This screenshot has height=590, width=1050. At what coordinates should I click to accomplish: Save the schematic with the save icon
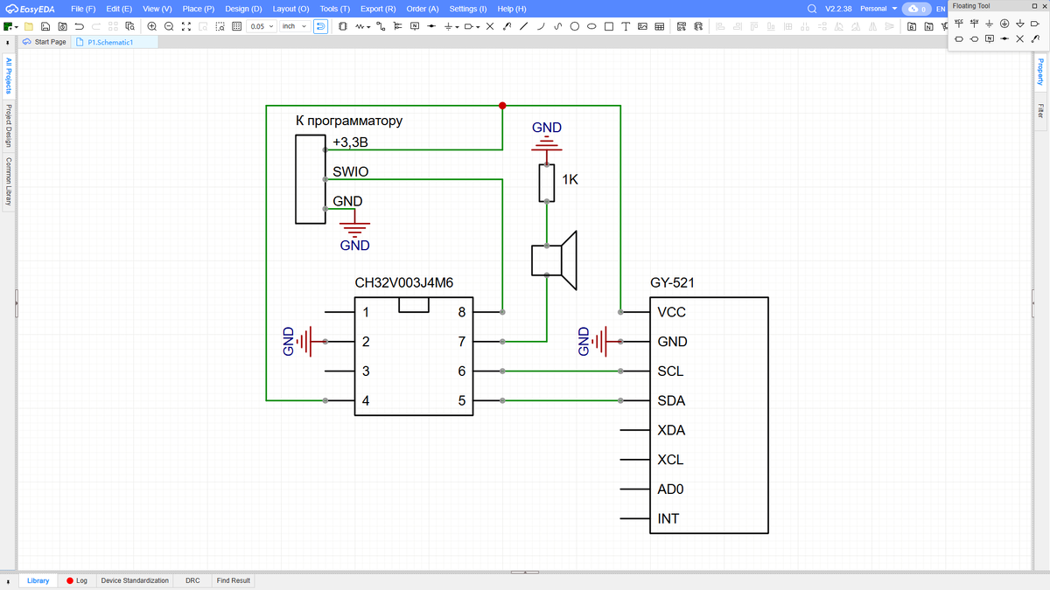[x=45, y=26]
